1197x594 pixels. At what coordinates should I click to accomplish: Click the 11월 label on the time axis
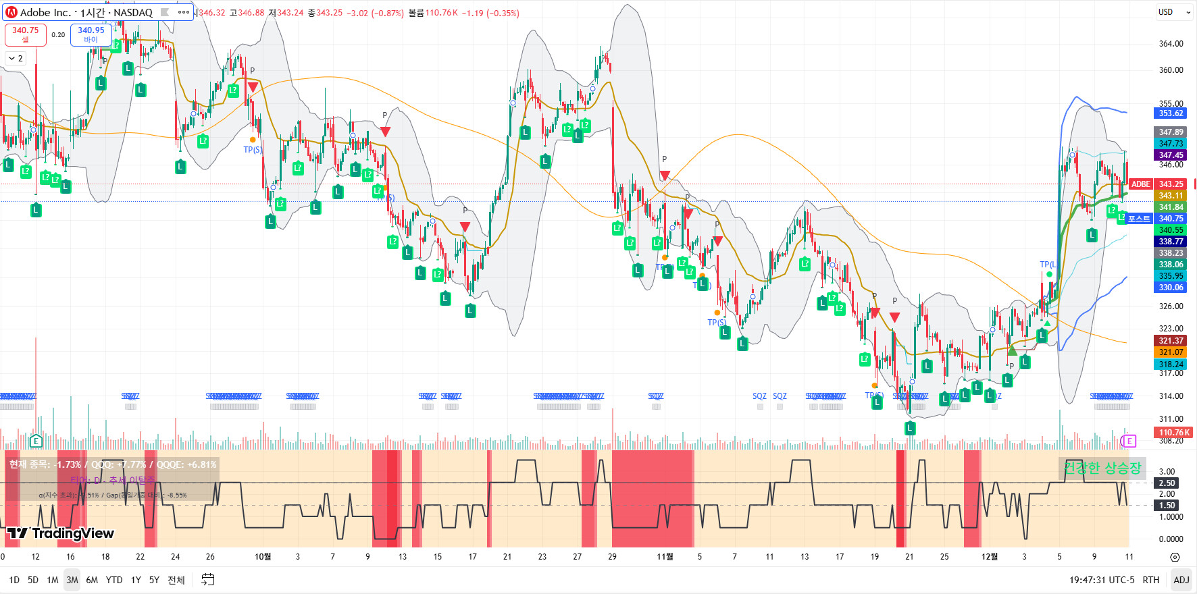(665, 557)
